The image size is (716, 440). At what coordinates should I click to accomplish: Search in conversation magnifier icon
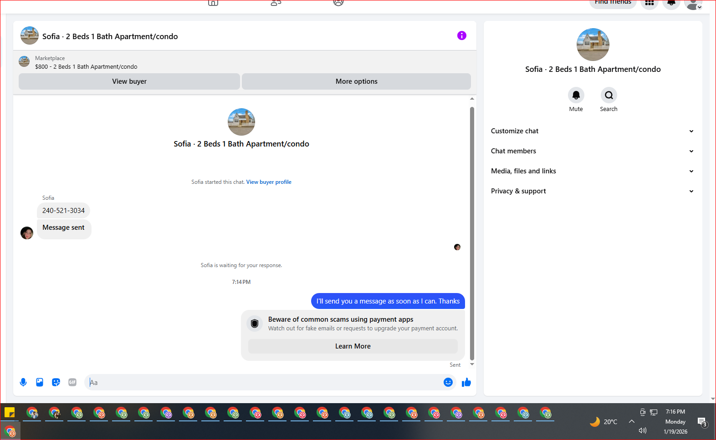pyautogui.click(x=609, y=95)
